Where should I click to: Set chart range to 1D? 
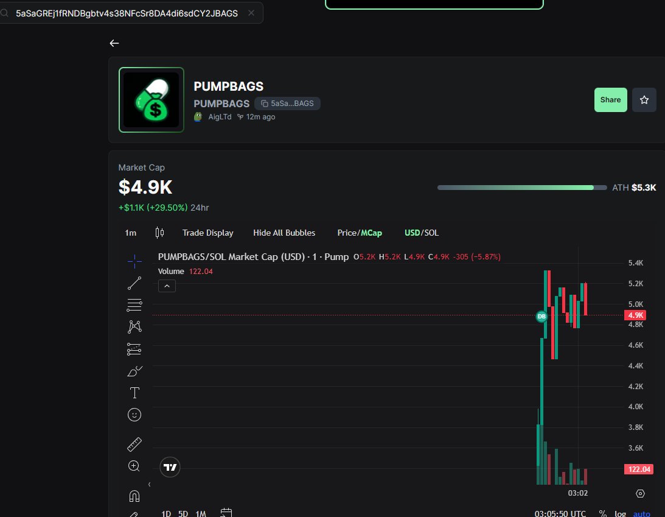(166, 513)
